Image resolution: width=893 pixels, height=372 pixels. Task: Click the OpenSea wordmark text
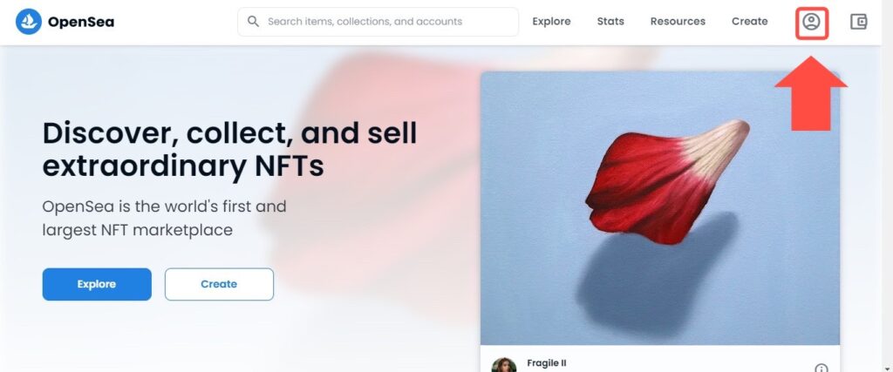tap(81, 22)
